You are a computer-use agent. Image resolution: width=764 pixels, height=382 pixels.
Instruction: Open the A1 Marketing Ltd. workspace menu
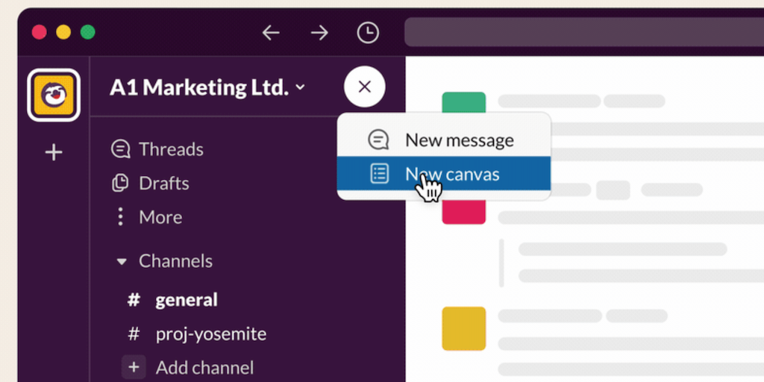click(207, 87)
